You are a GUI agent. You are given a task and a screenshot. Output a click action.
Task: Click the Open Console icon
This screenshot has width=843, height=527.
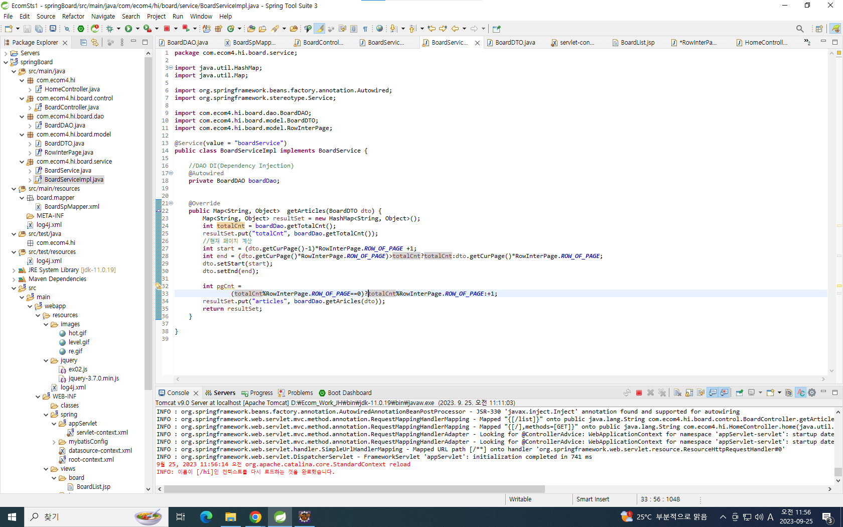[x=770, y=393]
